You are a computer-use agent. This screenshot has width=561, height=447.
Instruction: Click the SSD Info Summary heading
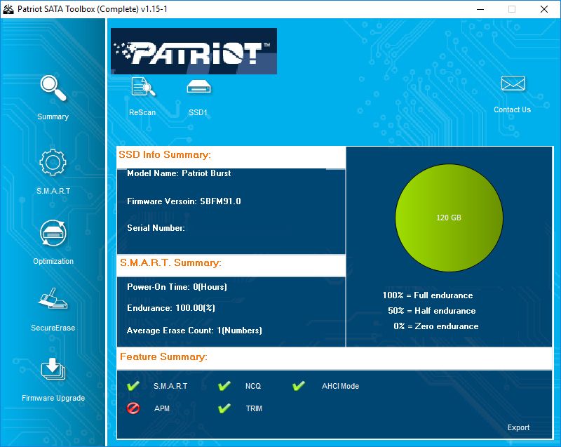coord(165,154)
